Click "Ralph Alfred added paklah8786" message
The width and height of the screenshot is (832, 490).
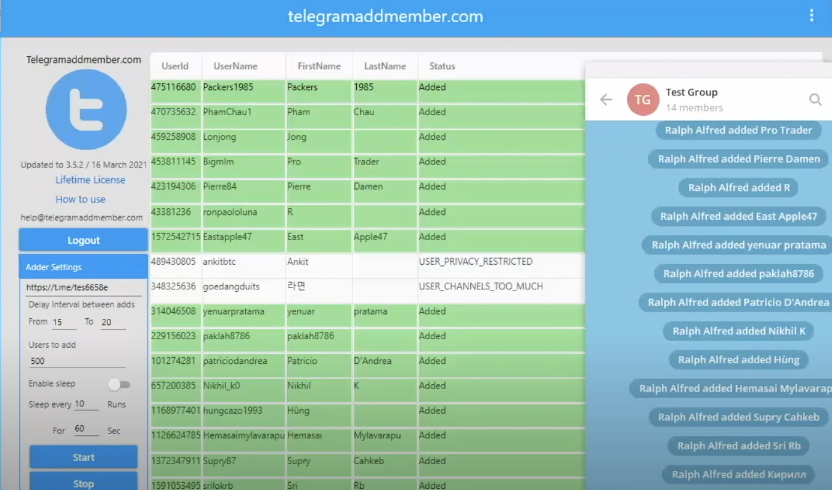click(x=738, y=274)
